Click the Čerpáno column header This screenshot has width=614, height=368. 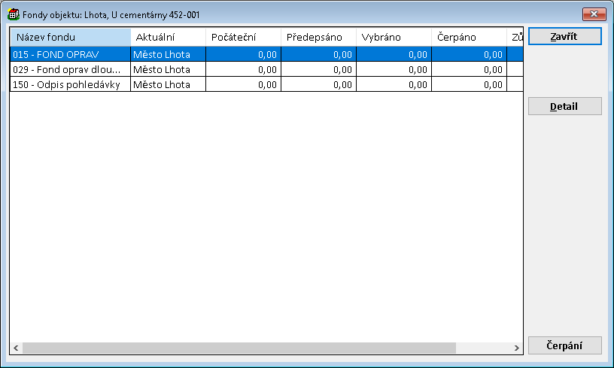coord(469,37)
